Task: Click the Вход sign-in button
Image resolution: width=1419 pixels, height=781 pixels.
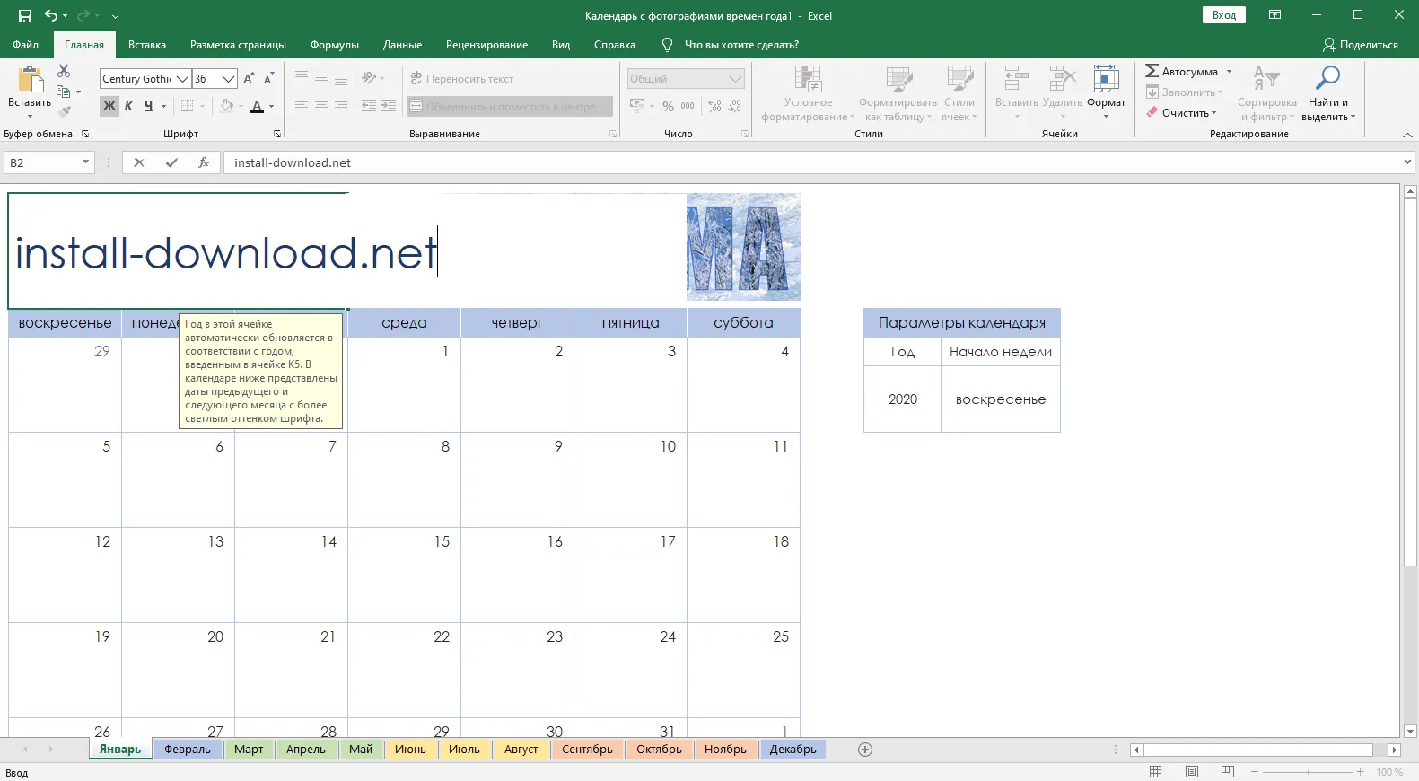Action: 1223,15
